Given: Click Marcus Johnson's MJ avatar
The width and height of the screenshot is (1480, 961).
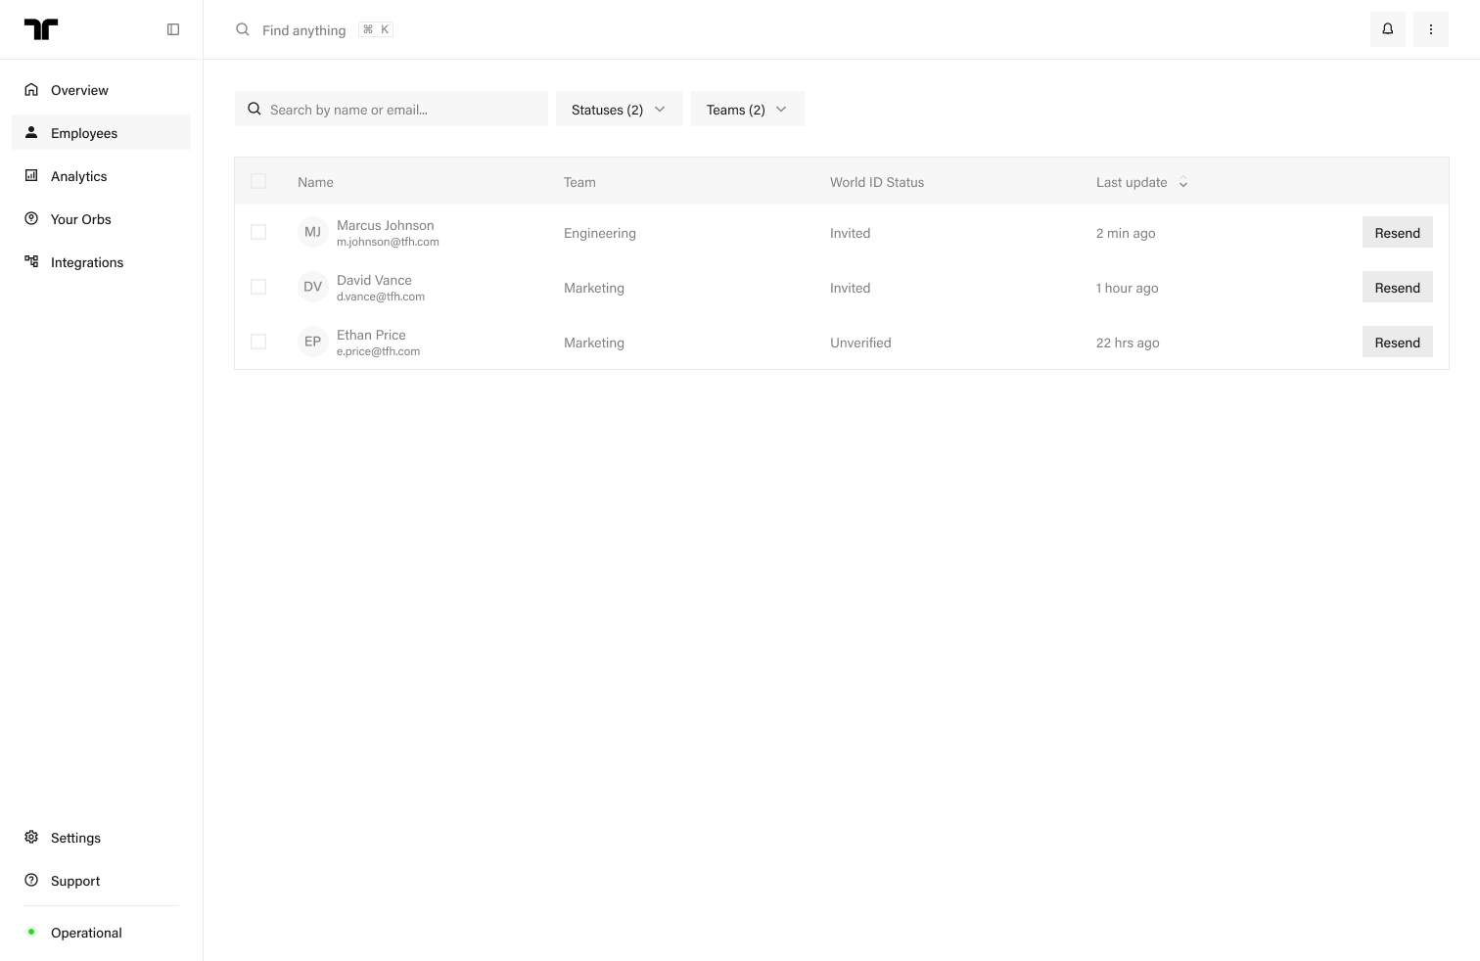Looking at the screenshot, I should point(313,232).
